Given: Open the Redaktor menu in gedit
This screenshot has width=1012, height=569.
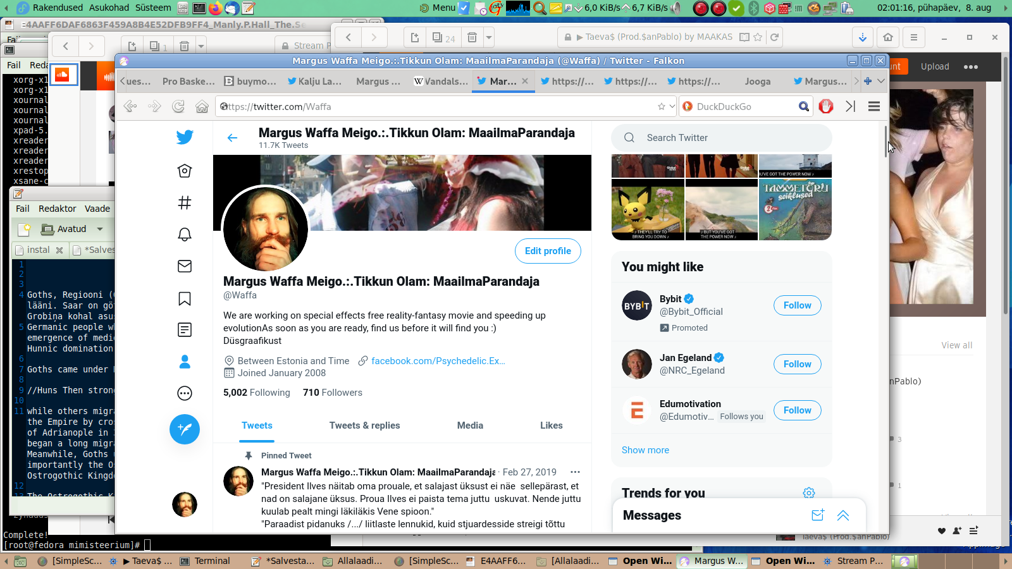Looking at the screenshot, I should [57, 209].
